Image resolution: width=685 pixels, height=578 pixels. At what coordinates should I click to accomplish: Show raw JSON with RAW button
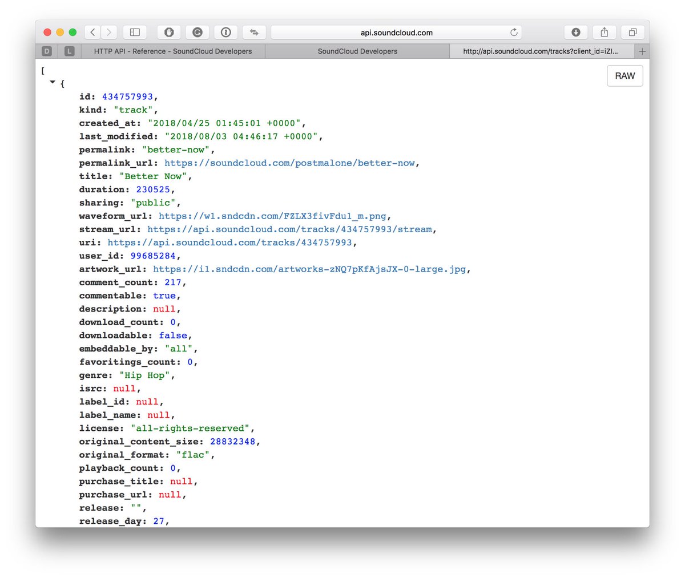tap(625, 76)
